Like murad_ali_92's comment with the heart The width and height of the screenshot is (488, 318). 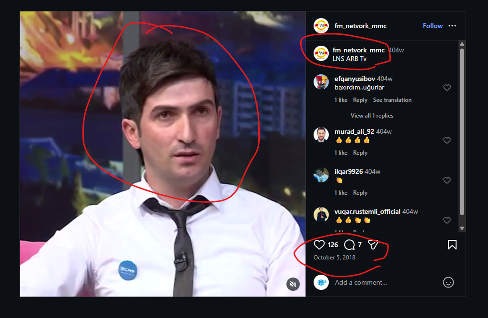click(x=447, y=140)
